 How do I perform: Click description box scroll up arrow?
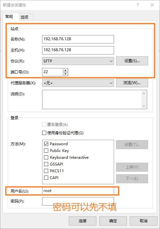click(x=144, y=93)
